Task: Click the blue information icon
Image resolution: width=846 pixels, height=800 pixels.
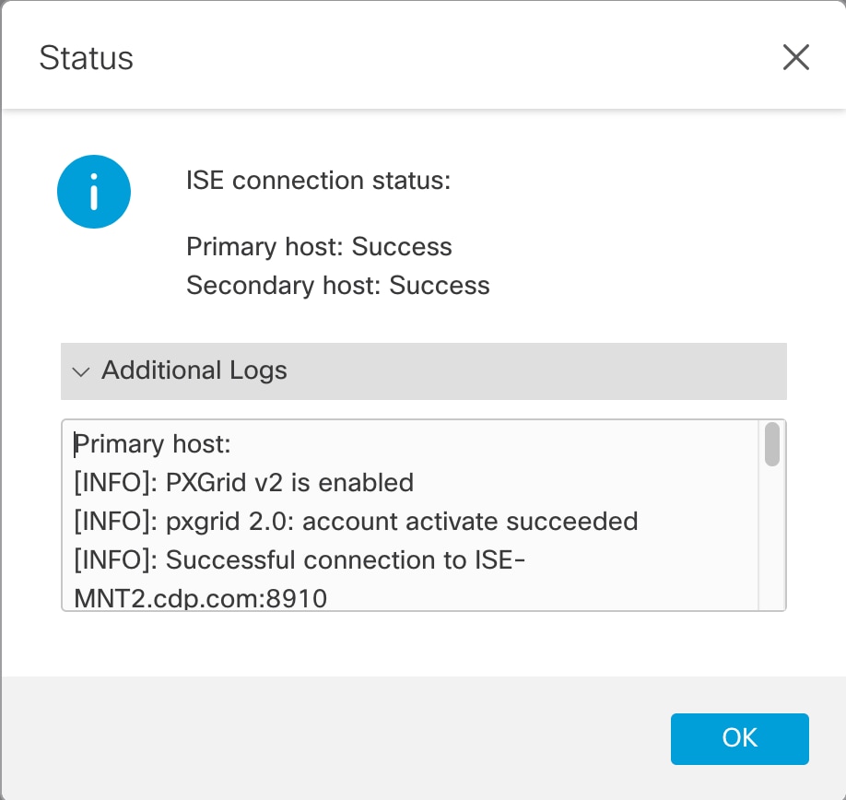Action: (94, 191)
